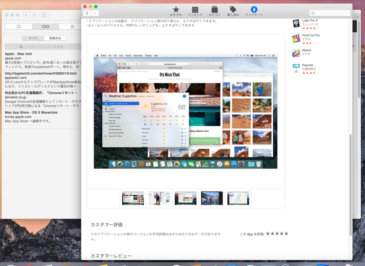The image size is (365, 266).
Task: Open the Final Cut Pro app icon
Action: pyautogui.click(x=296, y=38)
